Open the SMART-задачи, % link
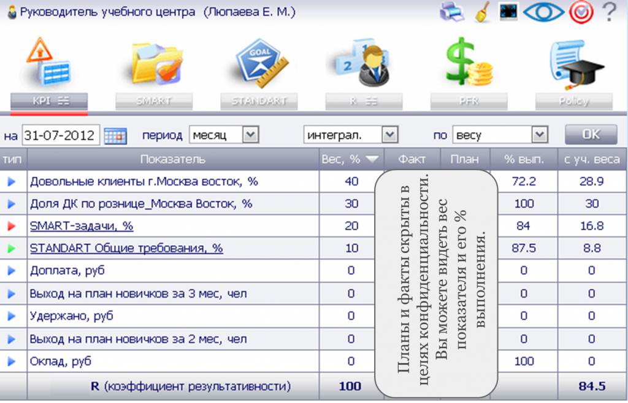Screen dimensions: 628x403 [82, 226]
